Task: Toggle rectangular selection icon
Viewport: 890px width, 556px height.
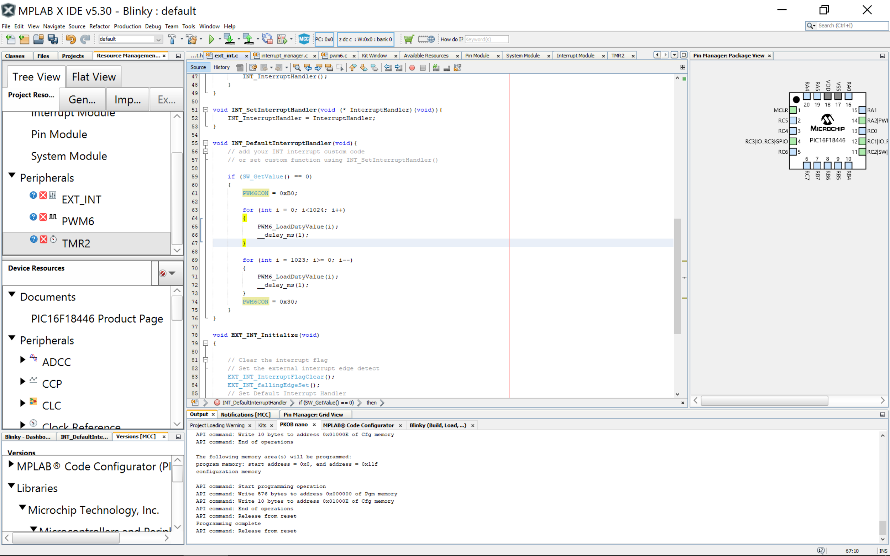Action: tap(340, 67)
